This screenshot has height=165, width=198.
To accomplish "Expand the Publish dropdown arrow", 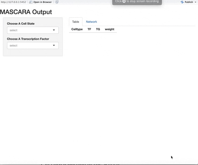I will tap(196, 2).
